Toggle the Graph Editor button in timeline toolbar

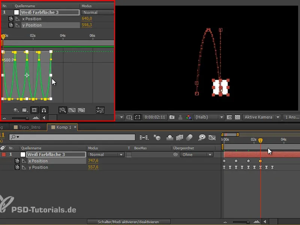[x=212, y=137]
